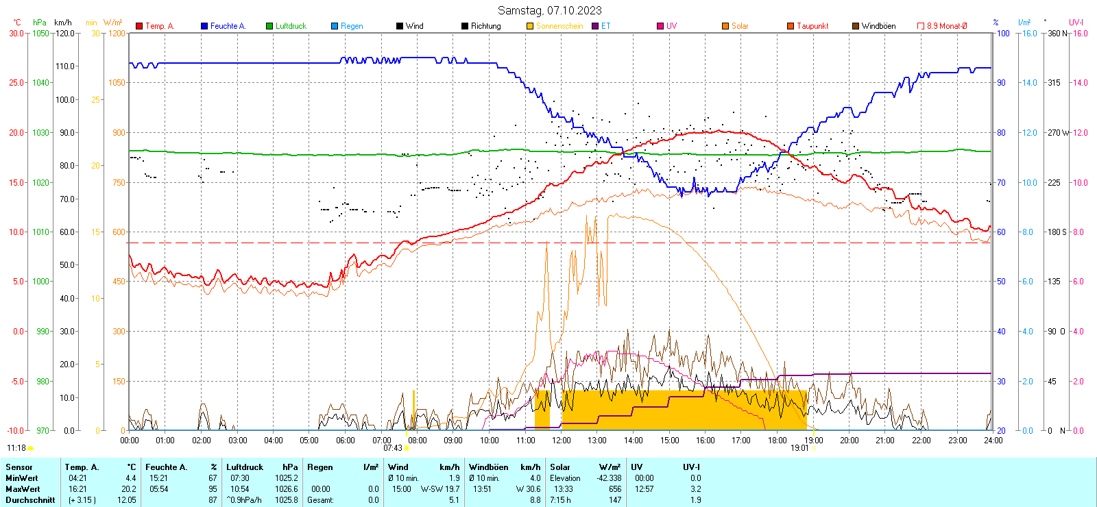Screen dimensions: 1097x507
Task: Click the sun icon beside 11:18 duration
Action: pos(30,448)
